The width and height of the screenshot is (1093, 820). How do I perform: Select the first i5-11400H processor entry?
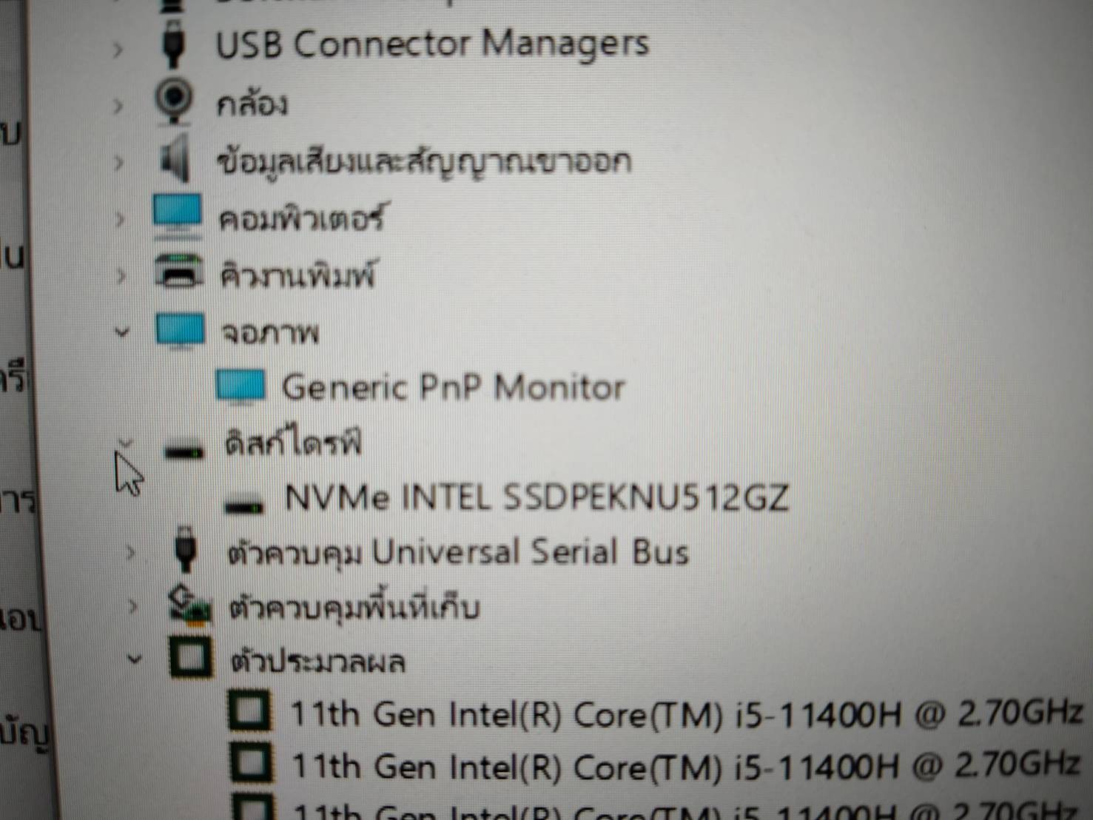[x=687, y=714]
